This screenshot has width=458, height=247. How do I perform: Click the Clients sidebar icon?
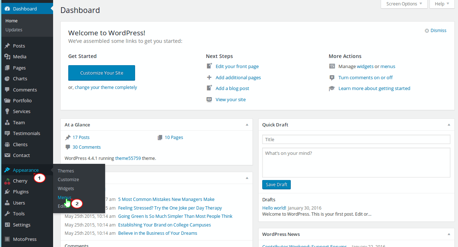7,144
